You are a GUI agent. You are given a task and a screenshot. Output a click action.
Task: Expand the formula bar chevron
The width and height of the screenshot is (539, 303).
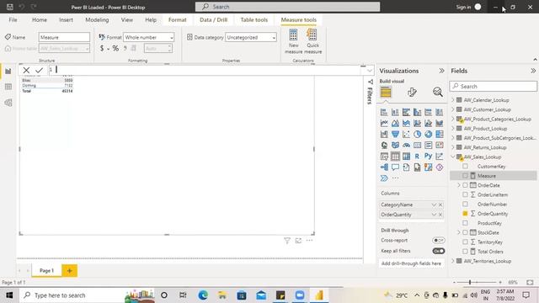coord(370,71)
